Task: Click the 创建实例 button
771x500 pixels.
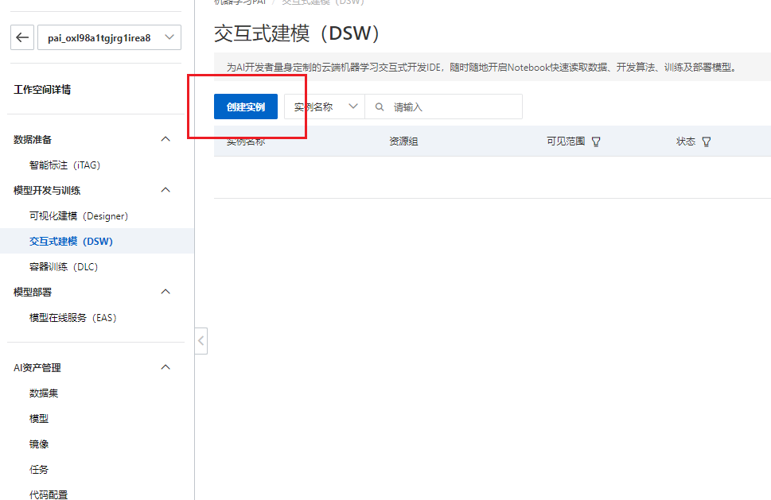Action: (246, 107)
